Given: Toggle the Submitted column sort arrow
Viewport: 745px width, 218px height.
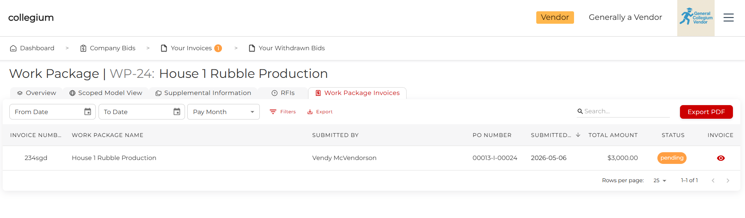Looking at the screenshot, I should (x=578, y=135).
